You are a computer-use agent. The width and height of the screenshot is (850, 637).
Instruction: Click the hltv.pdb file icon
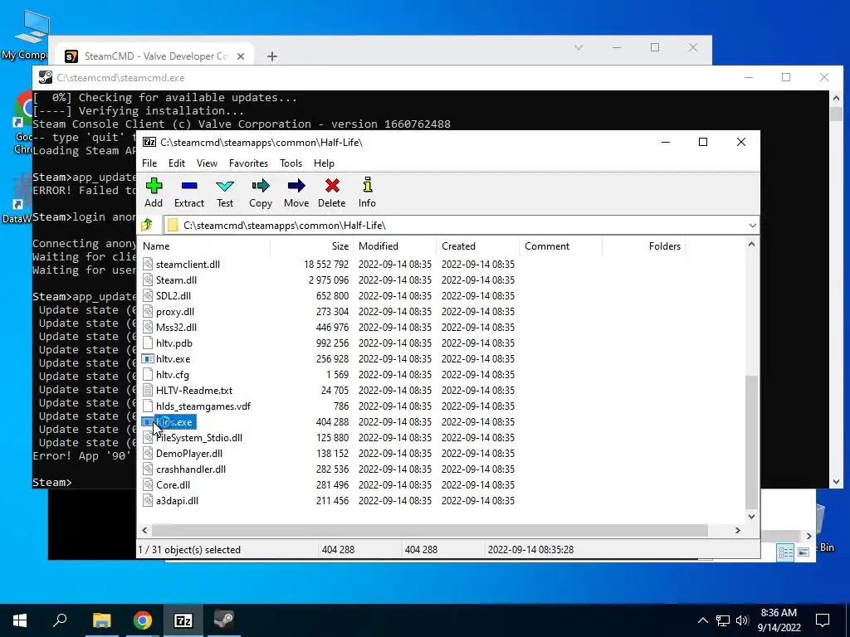[x=148, y=343]
